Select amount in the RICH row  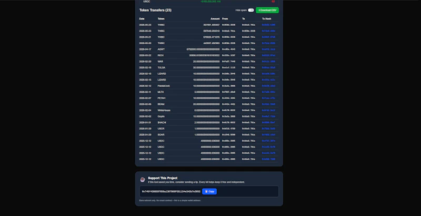(204, 55)
